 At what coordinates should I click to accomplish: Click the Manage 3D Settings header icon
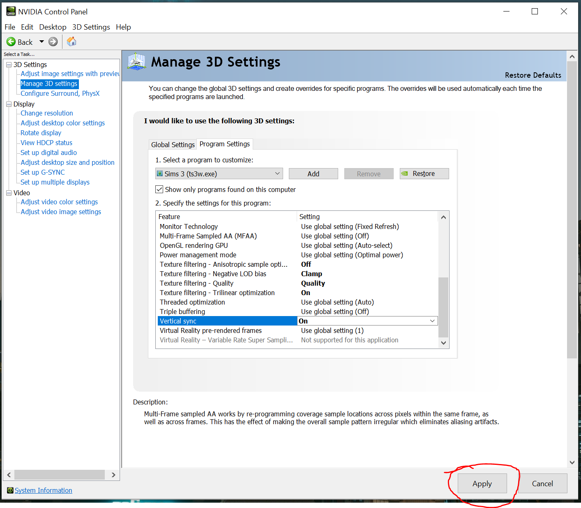[137, 62]
